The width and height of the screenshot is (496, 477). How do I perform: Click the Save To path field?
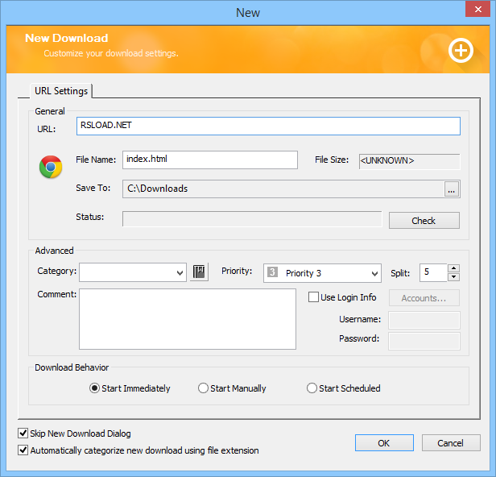click(x=283, y=189)
